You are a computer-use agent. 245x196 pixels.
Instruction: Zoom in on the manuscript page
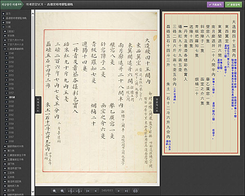coord(54,191)
